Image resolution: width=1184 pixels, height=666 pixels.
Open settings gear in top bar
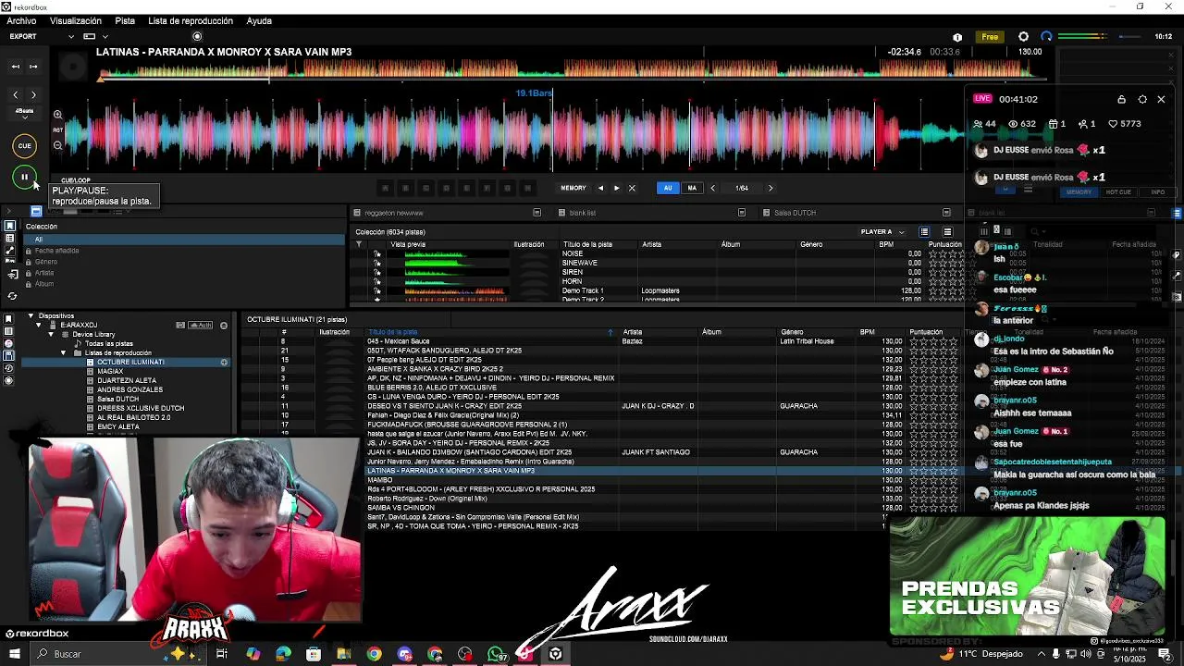point(1023,37)
